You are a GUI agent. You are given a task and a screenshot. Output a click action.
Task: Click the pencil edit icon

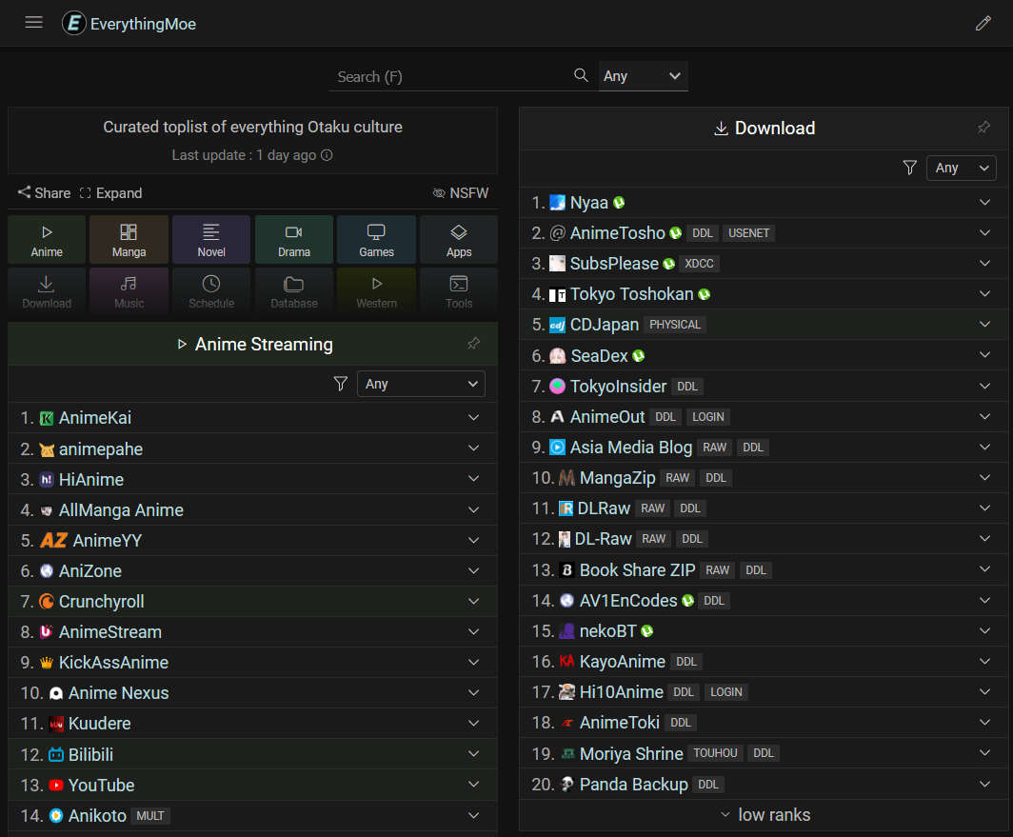click(x=983, y=23)
